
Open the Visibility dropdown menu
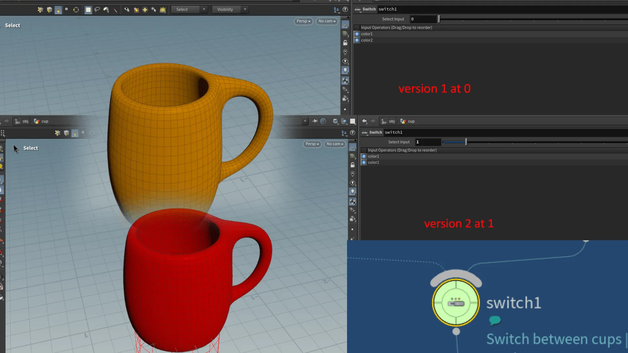tap(231, 9)
